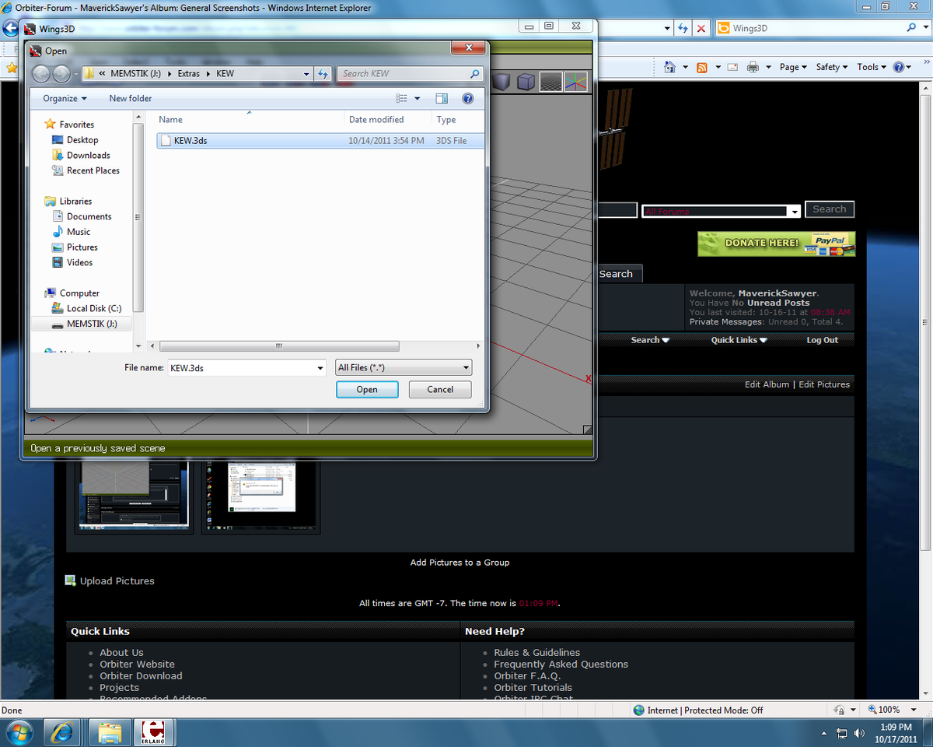Open the Edit Album link
933x747 pixels.
(x=767, y=384)
